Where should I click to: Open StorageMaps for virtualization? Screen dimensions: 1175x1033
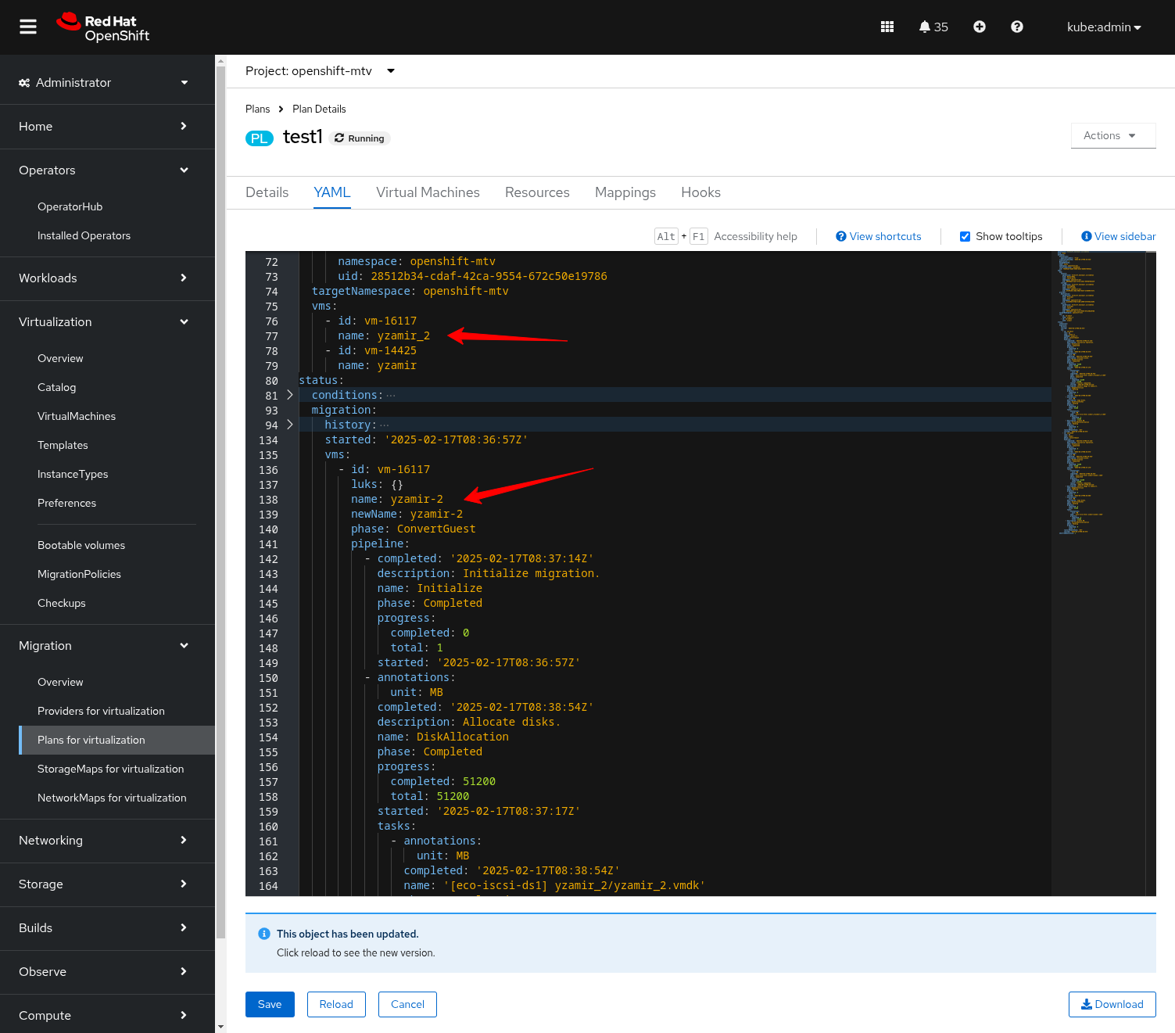click(x=107, y=769)
